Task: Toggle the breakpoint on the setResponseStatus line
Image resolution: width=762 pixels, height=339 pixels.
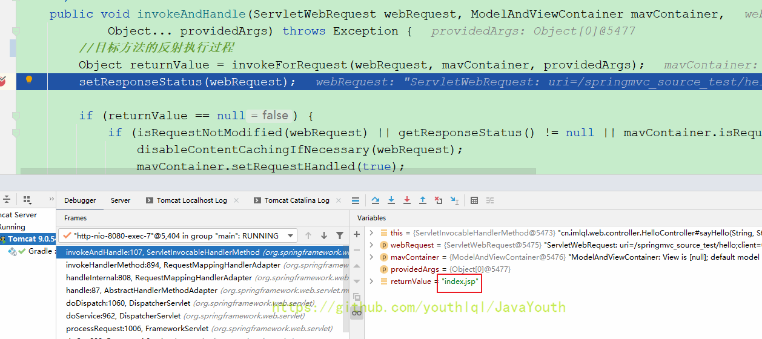Action: (3, 81)
